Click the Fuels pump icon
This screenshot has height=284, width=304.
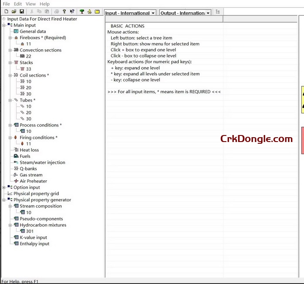(16, 156)
